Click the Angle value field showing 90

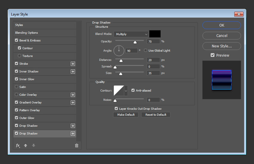pos(131,51)
